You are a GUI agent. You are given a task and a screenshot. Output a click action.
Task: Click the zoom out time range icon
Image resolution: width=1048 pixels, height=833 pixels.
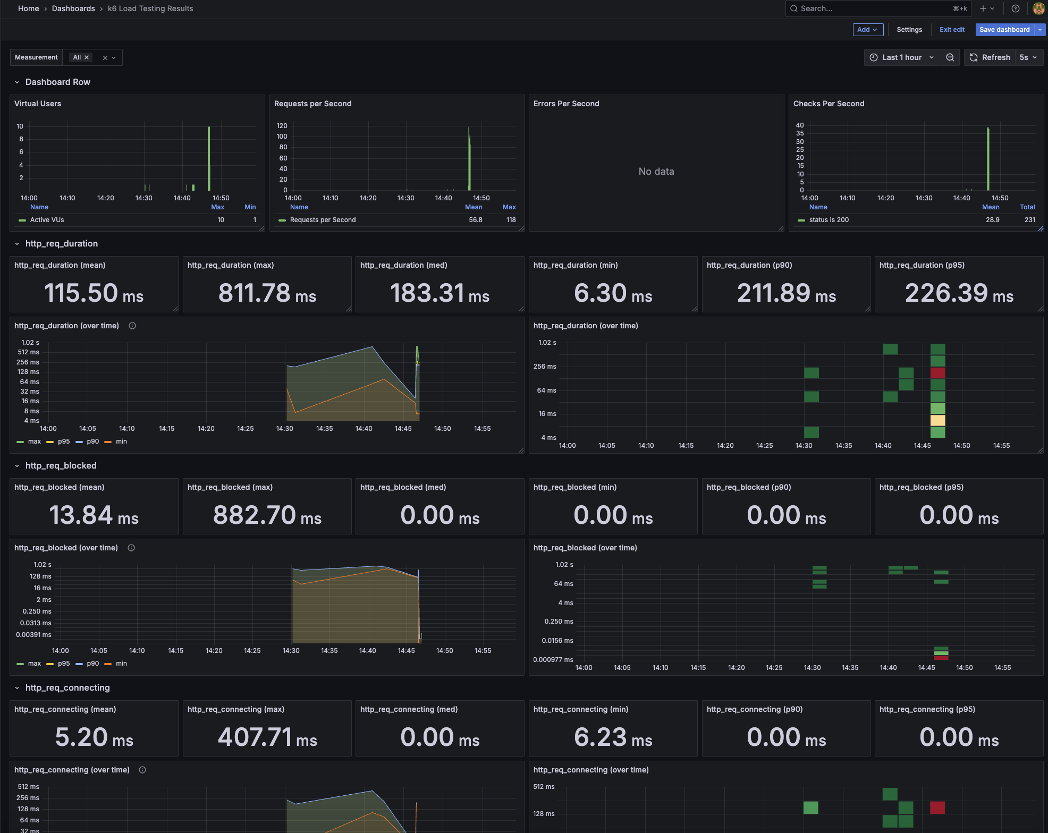tap(950, 57)
